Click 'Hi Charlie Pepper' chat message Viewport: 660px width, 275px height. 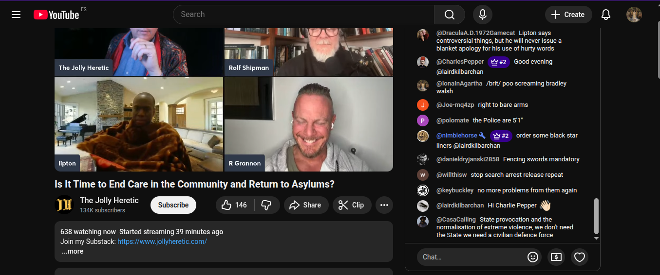click(x=512, y=206)
